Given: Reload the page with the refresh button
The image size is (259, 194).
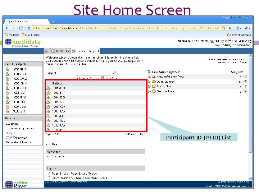Looking at the screenshot, I should point(21,28).
